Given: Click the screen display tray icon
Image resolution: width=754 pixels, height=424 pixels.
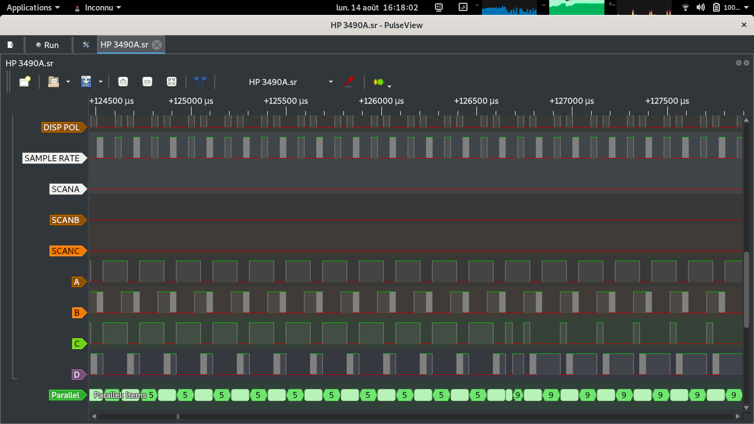Looking at the screenshot, I should coord(439,8).
